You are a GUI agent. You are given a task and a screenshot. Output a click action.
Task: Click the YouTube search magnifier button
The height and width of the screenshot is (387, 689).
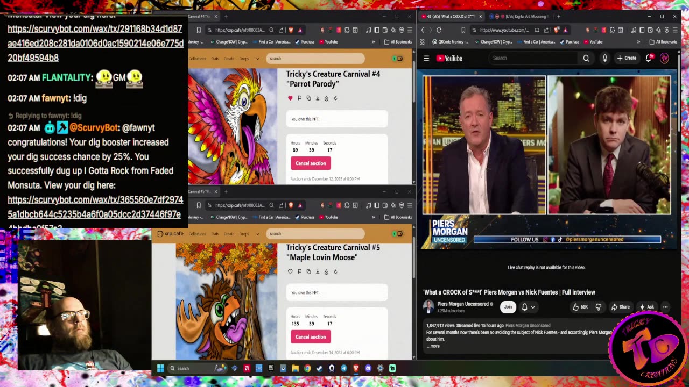click(x=586, y=58)
